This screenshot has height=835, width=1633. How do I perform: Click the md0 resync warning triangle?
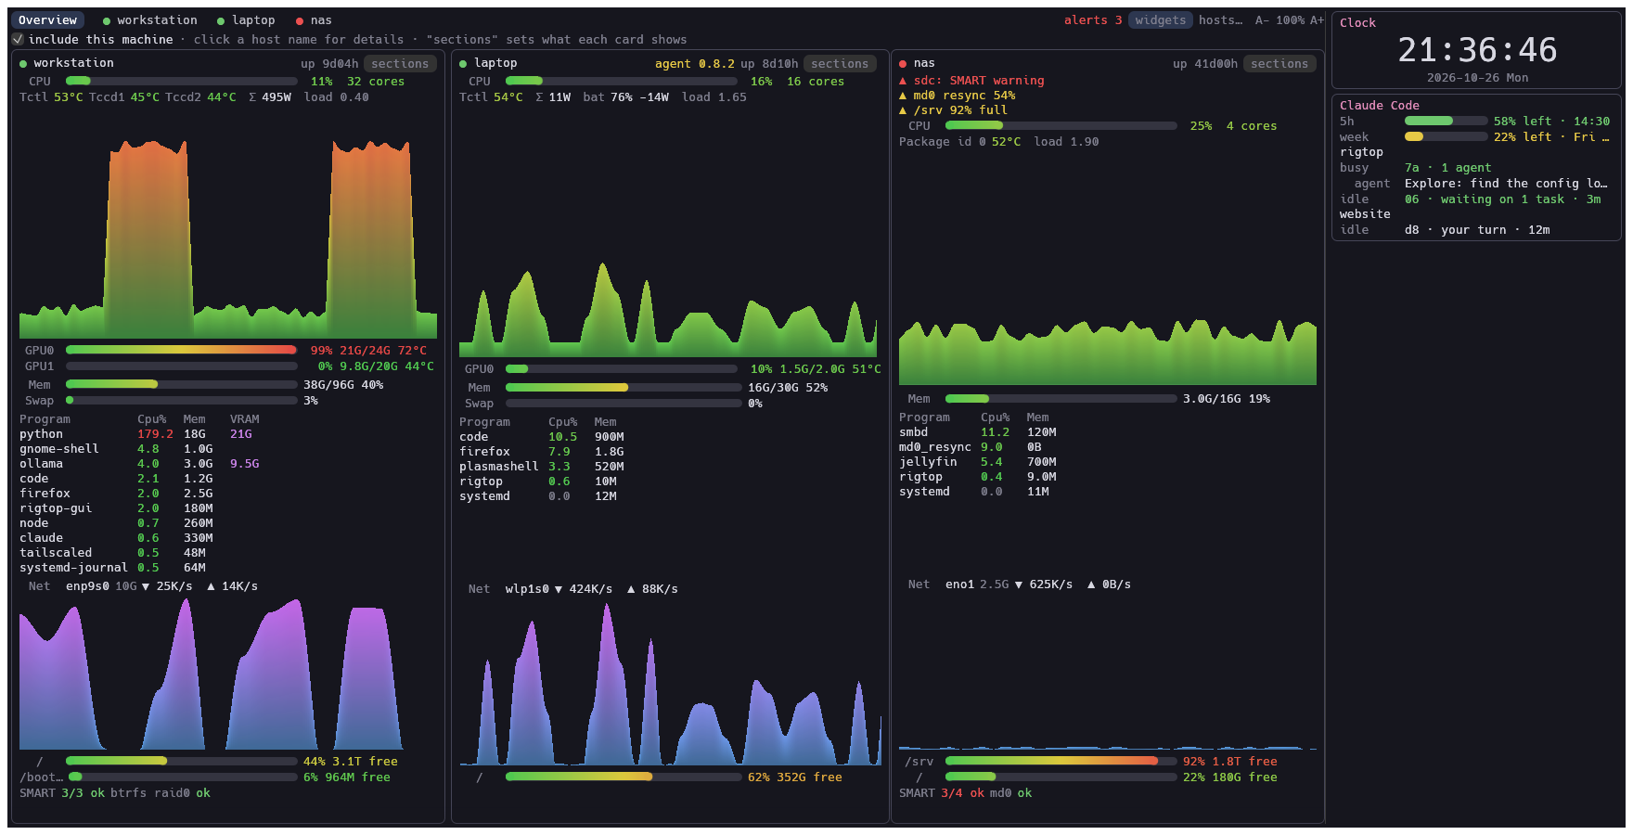(903, 96)
